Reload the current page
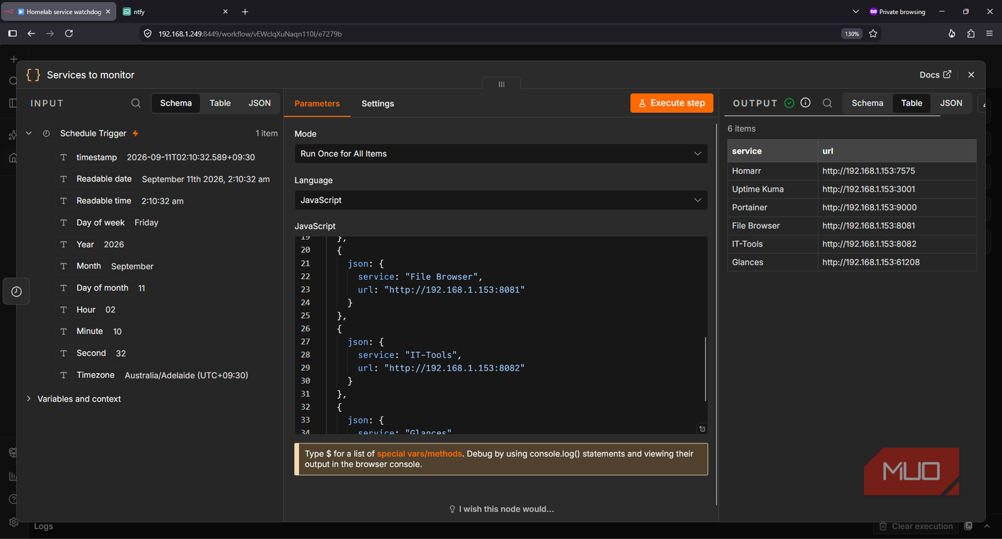1002x539 pixels. (x=69, y=33)
